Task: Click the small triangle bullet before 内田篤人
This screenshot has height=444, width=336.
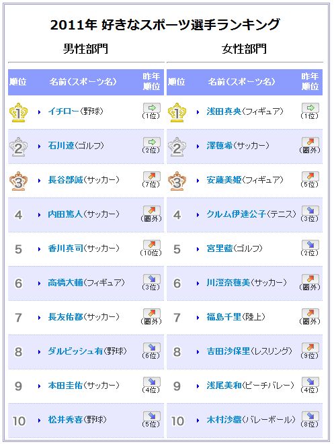Action: [x=40, y=215]
